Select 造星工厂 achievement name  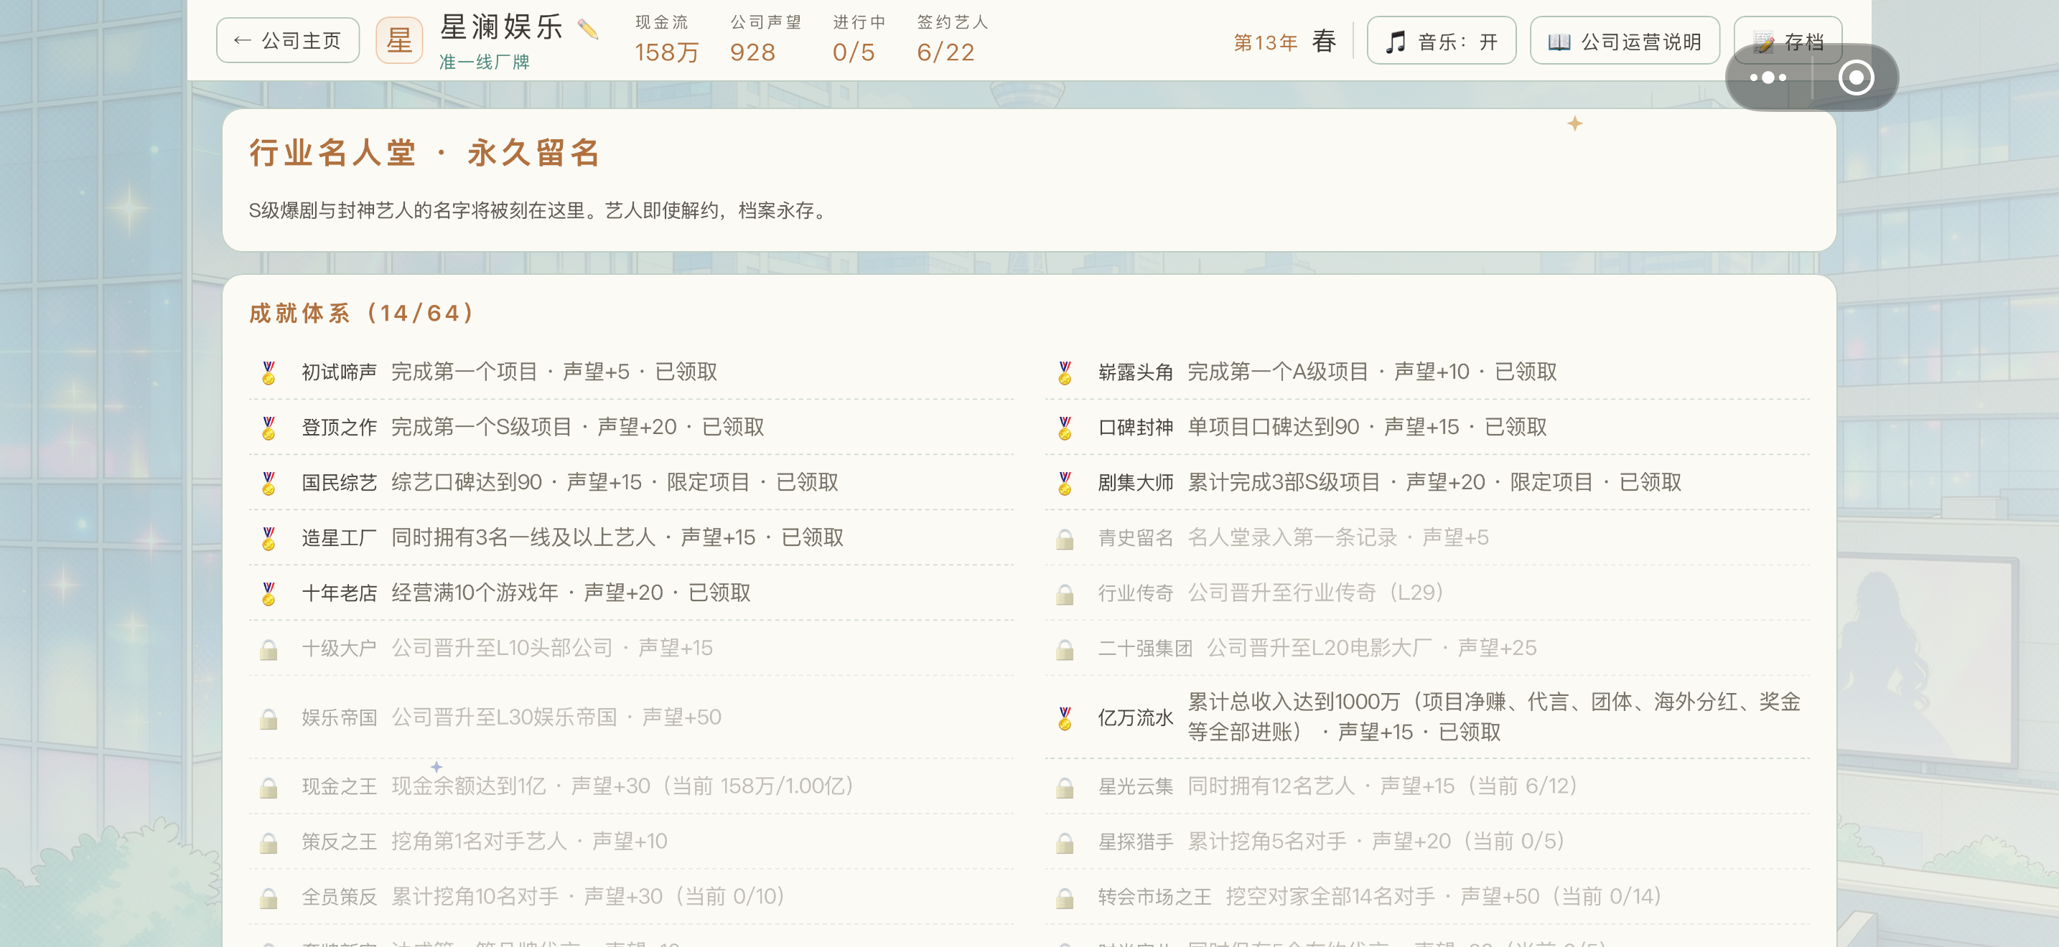339,537
